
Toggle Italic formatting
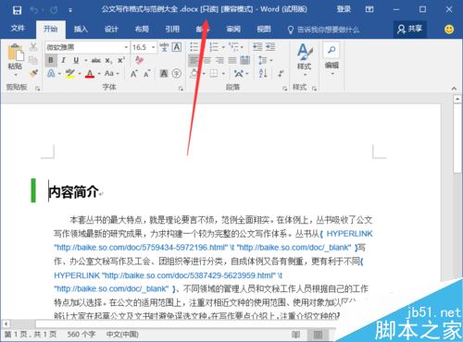[63, 60]
